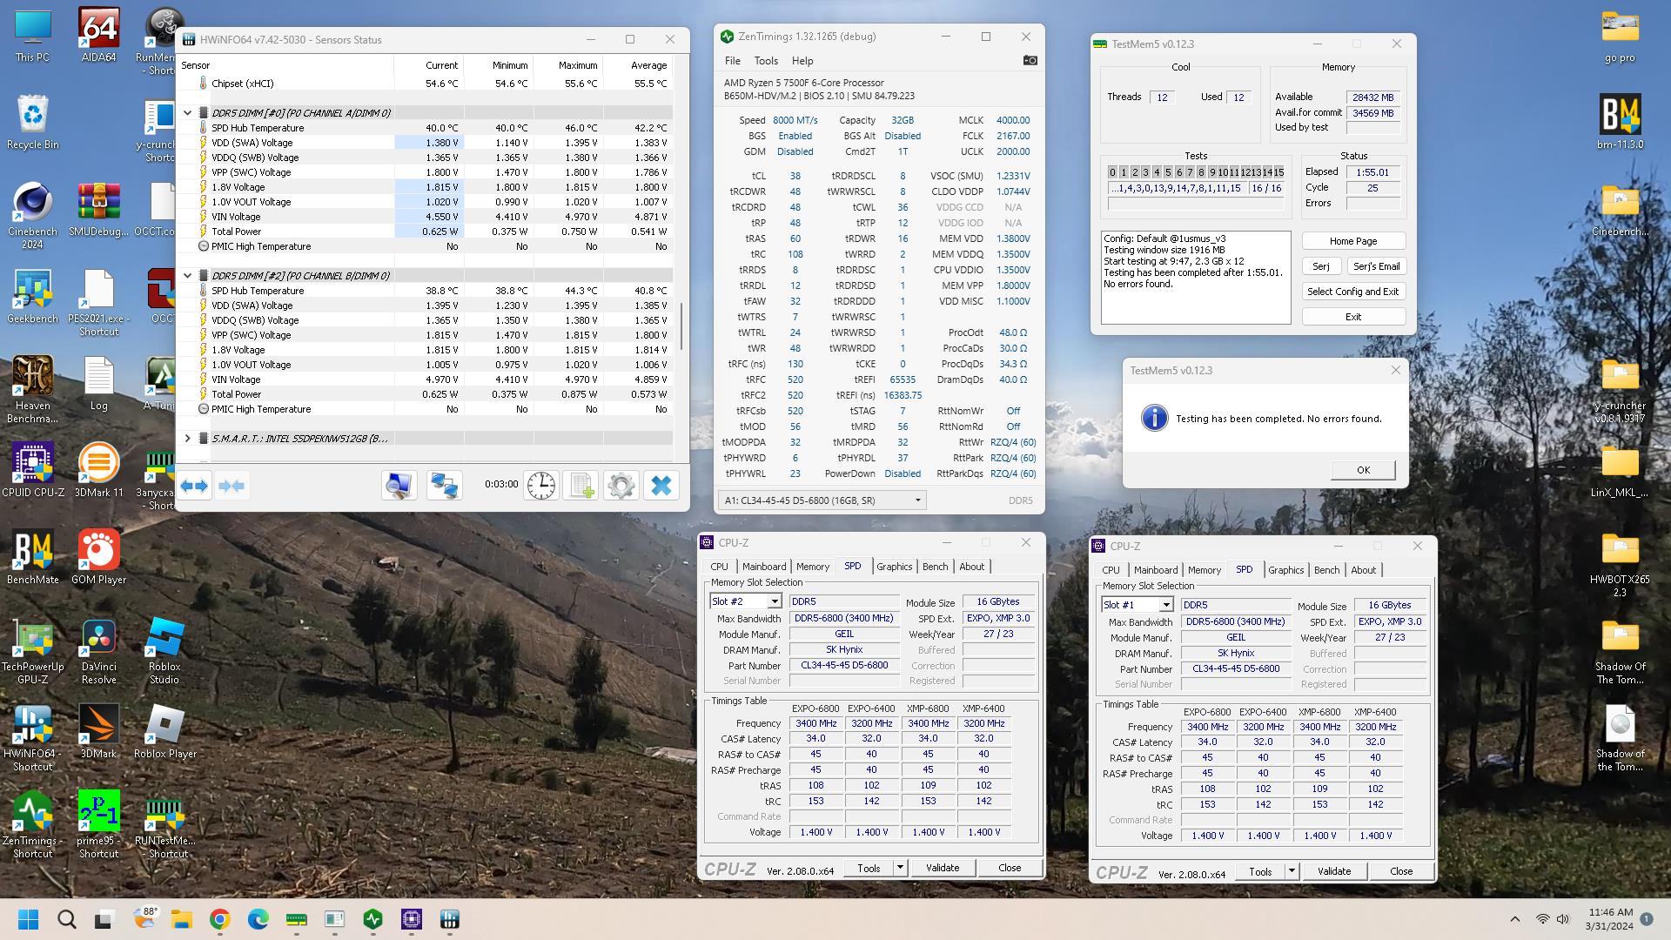The image size is (1671, 940).
Task: Click Home Page button in TestMem5
Action: pos(1353,241)
